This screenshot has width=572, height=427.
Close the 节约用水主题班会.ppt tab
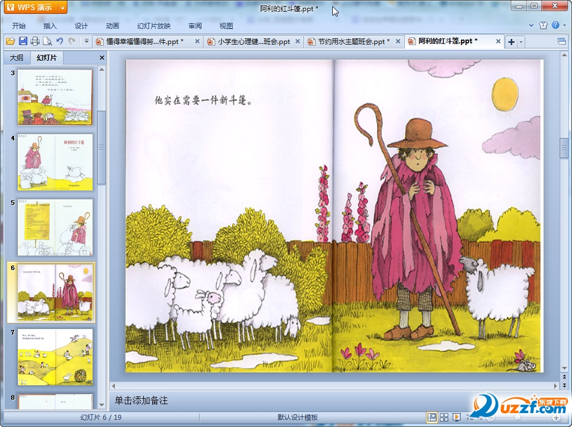pos(398,41)
